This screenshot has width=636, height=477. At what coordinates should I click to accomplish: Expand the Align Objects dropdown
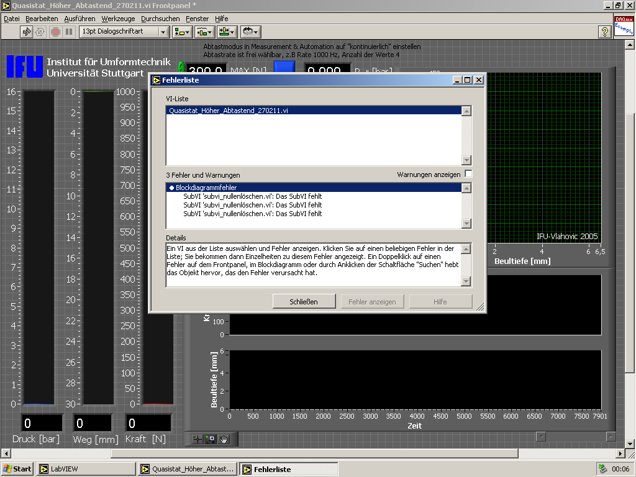pos(183,32)
